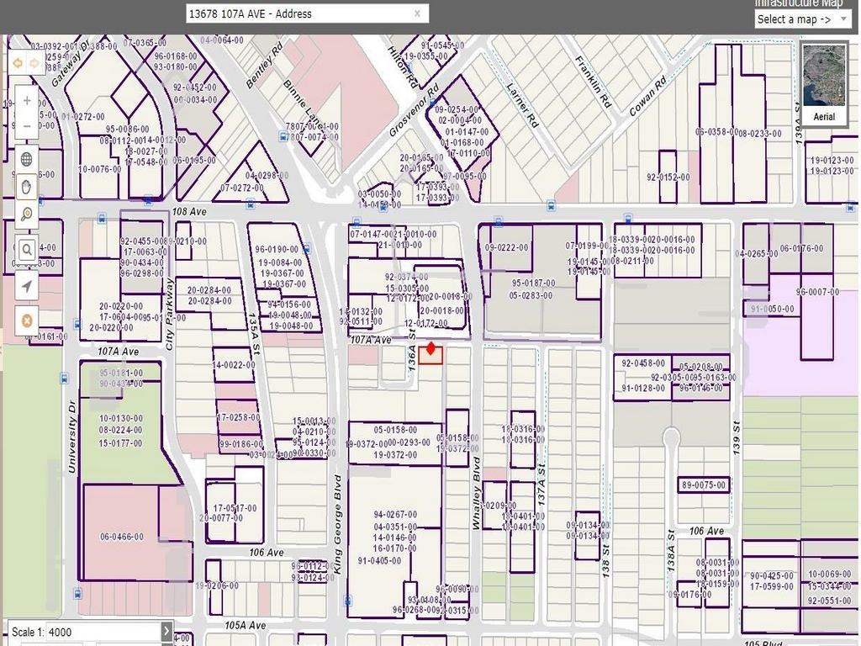This screenshot has width=861, height=646.
Task: Click the red diamond address marker
Action: 431,348
